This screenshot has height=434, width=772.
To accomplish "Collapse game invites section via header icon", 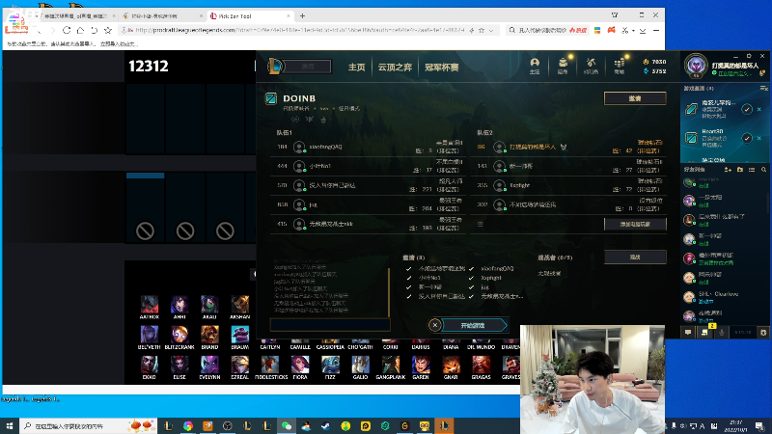I will [x=763, y=88].
